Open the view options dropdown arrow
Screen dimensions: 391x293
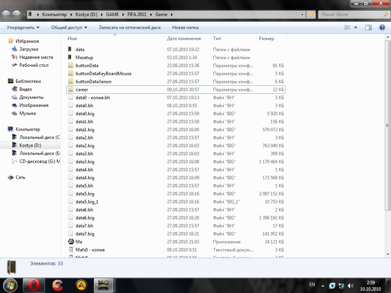[355, 27]
